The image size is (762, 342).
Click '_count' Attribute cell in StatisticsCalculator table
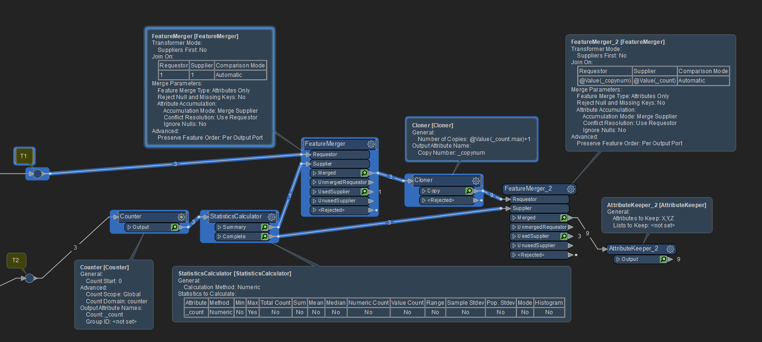point(196,312)
